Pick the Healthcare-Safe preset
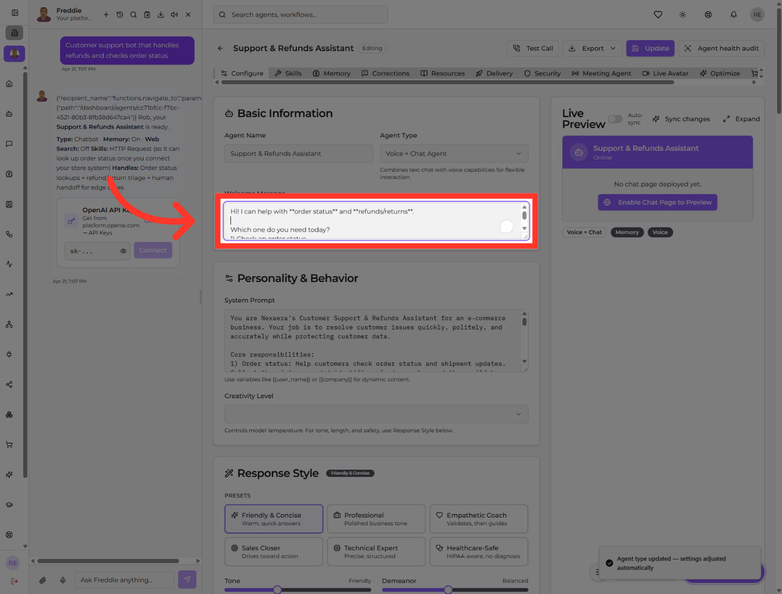Screen dimensions: 782x594 pos(478,552)
